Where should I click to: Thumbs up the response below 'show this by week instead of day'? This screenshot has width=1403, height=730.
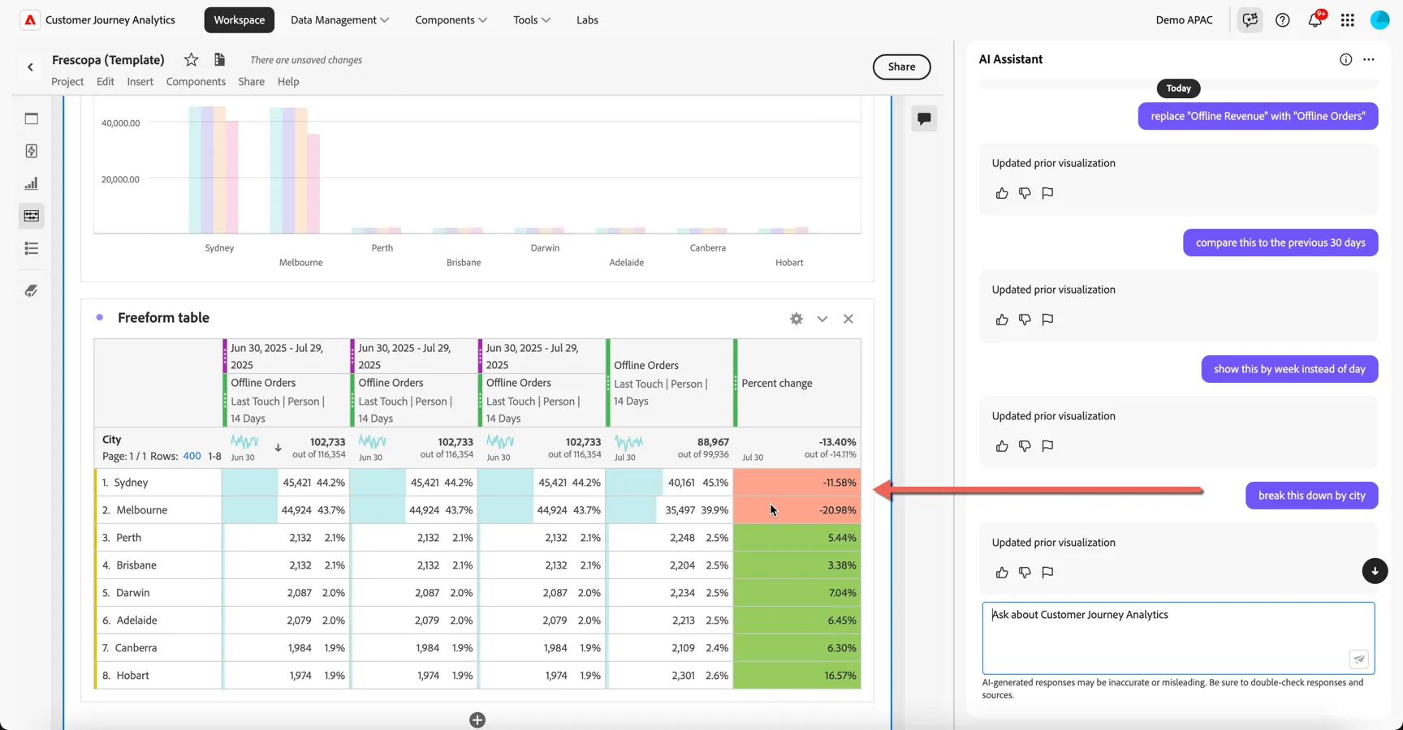coord(1002,446)
